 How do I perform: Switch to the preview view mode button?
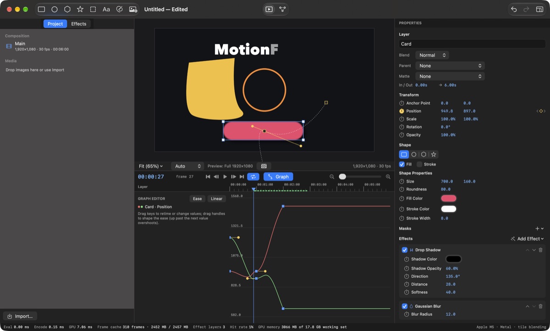[269, 9]
